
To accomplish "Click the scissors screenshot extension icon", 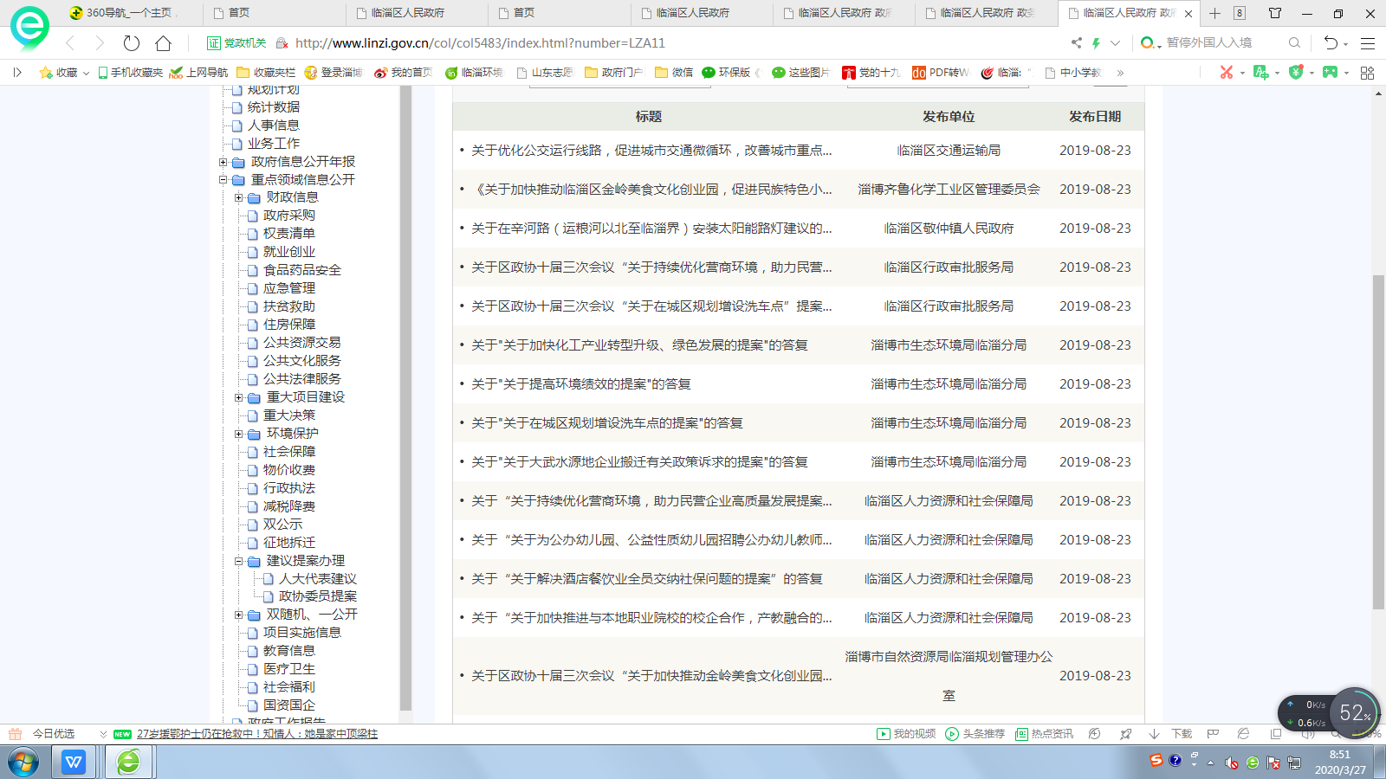I will point(1226,73).
